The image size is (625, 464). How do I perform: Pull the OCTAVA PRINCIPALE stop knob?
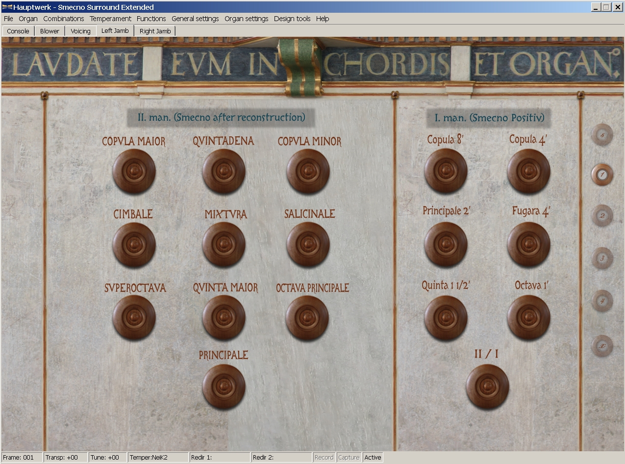(x=307, y=317)
